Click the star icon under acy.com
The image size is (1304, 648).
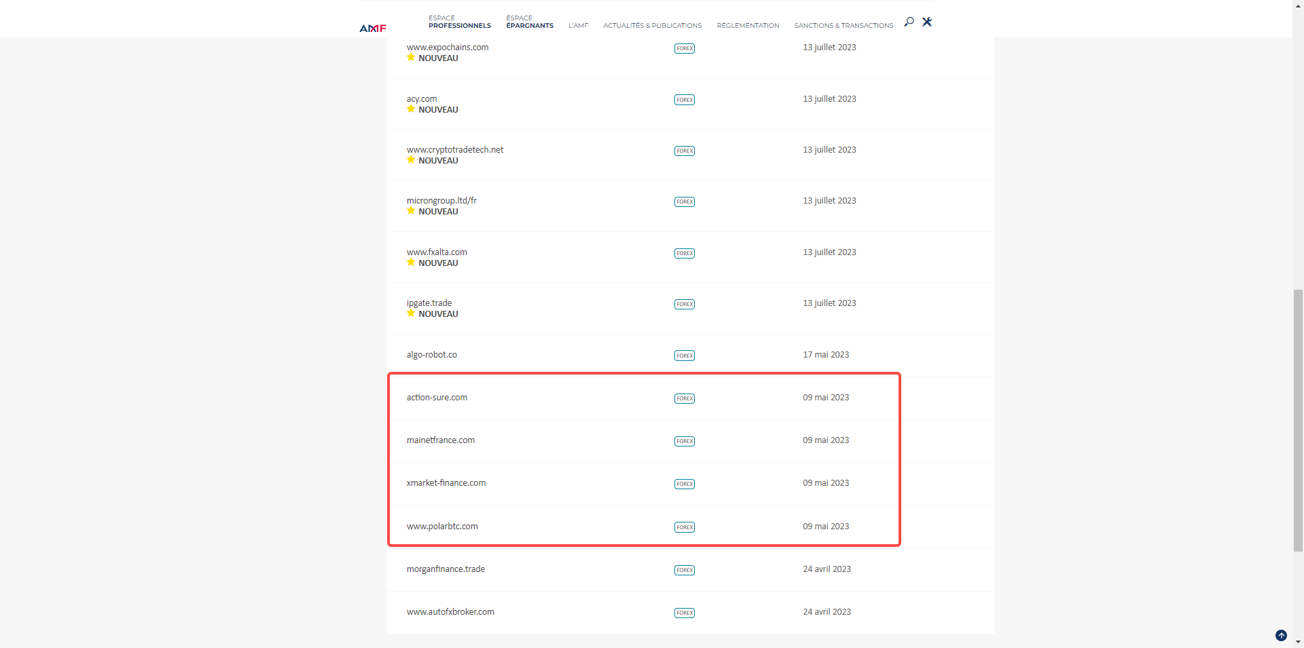point(411,109)
